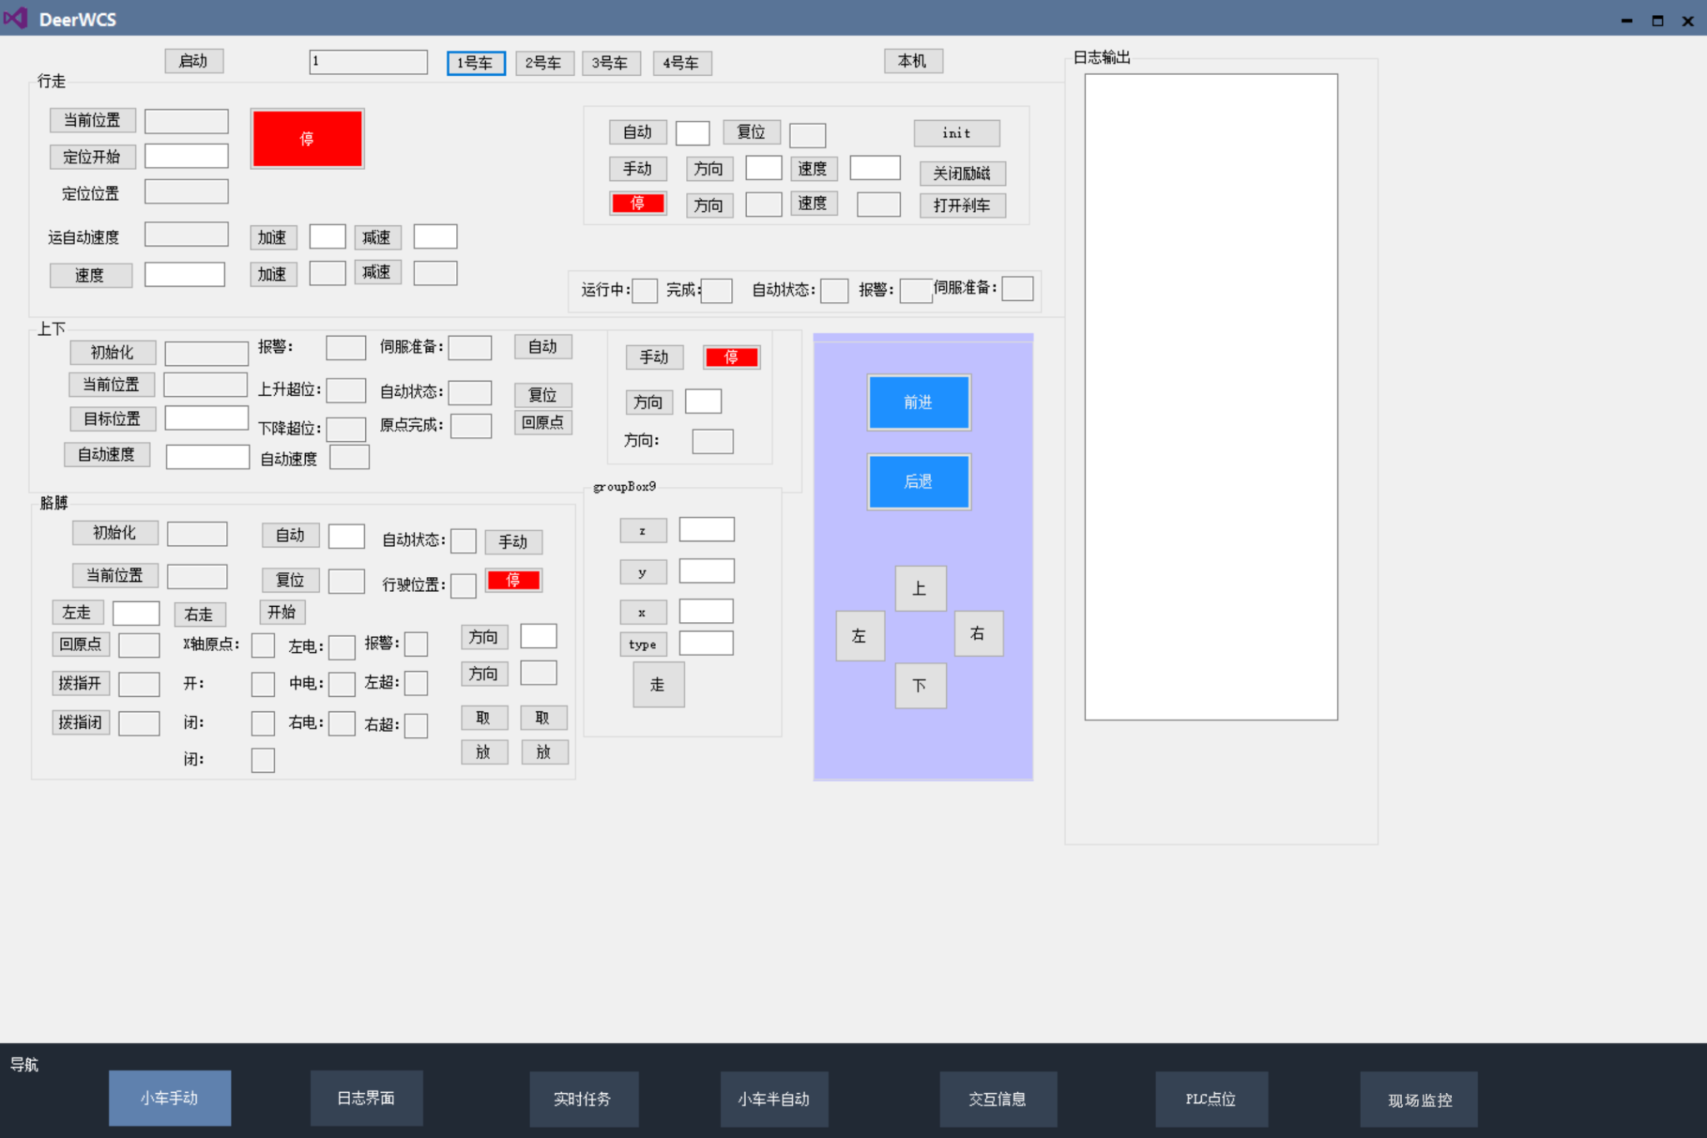
Task: Click the 日志输出 log output text area
Action: coord(1210,396)
